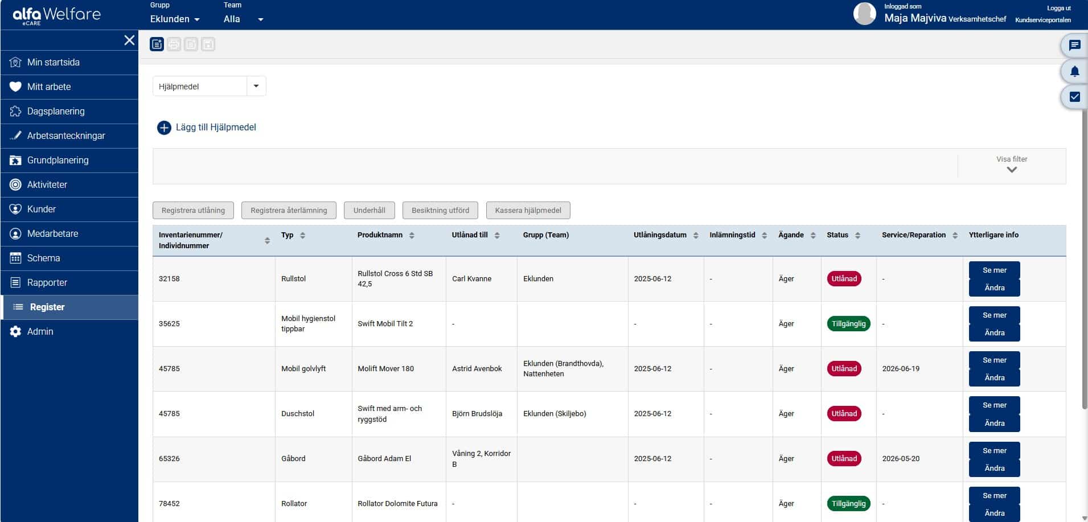Image resolution: width=1088 pixels, height=522 pixels.
Task: Sort the table by the Status column
Action: 857,235
